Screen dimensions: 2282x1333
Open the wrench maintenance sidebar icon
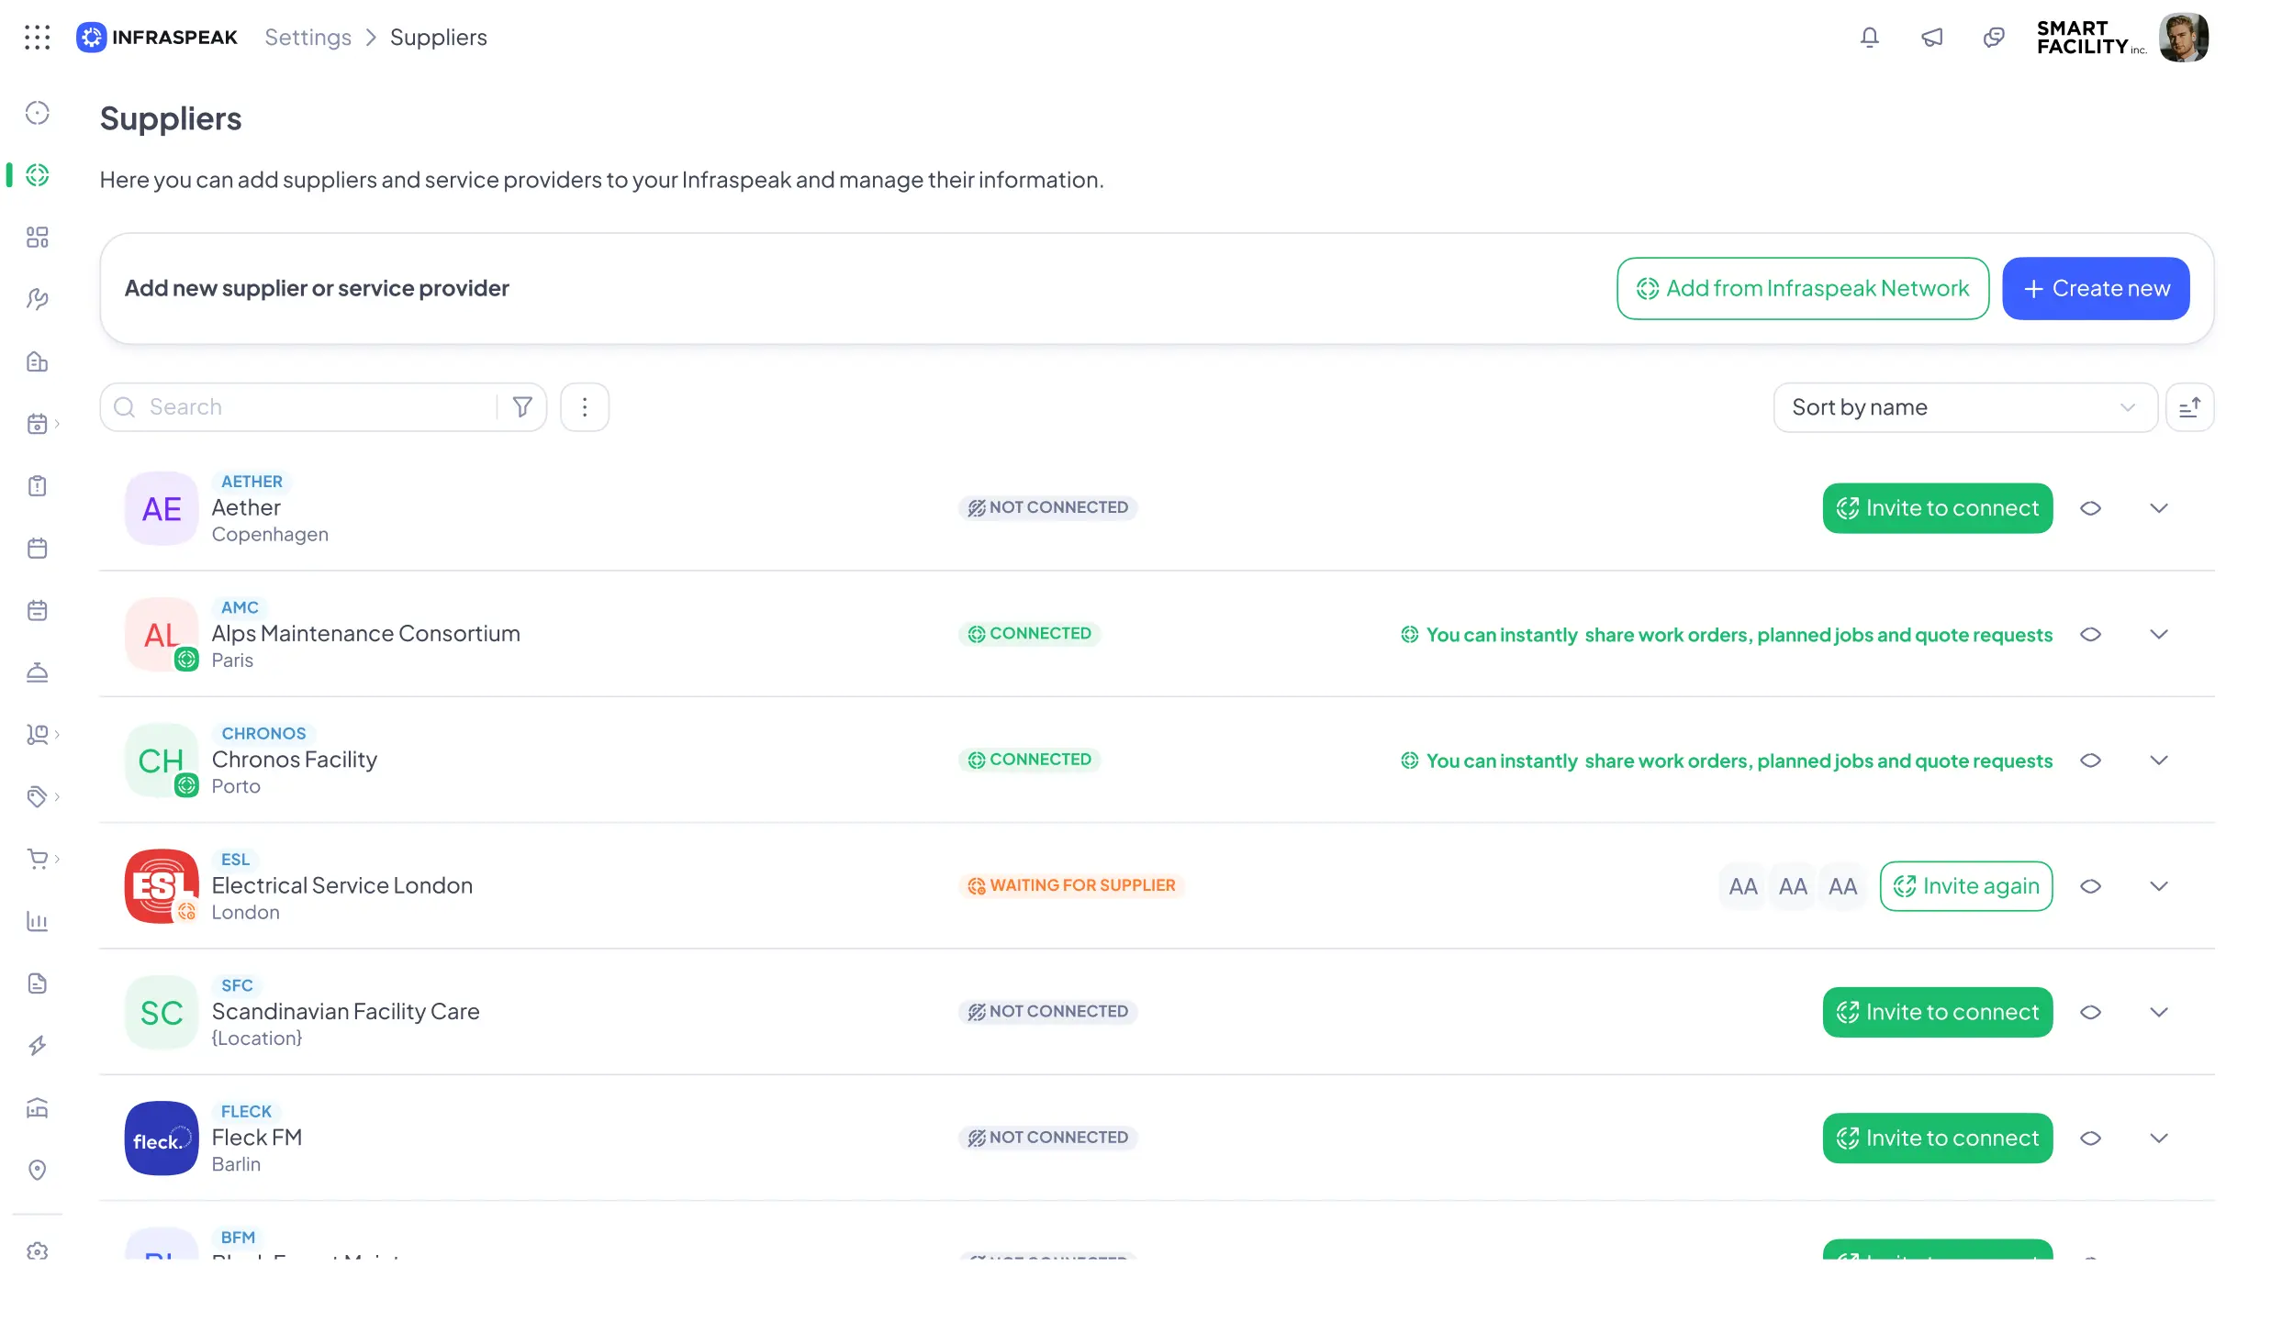pyautogui.click(x=38, y=299)
